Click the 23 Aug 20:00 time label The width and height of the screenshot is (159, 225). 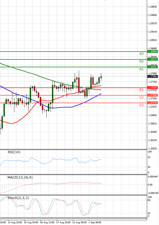15,222
